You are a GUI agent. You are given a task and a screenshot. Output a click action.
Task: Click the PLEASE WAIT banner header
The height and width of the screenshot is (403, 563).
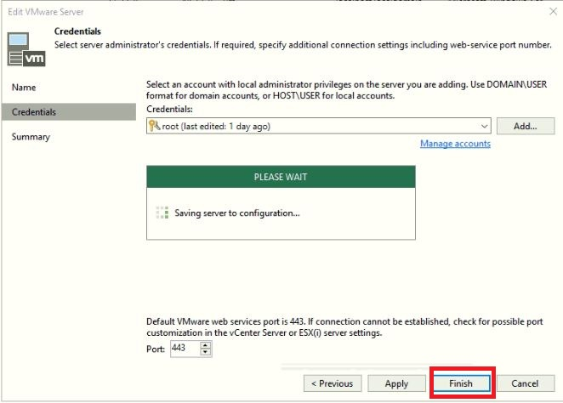pos(281,177)
